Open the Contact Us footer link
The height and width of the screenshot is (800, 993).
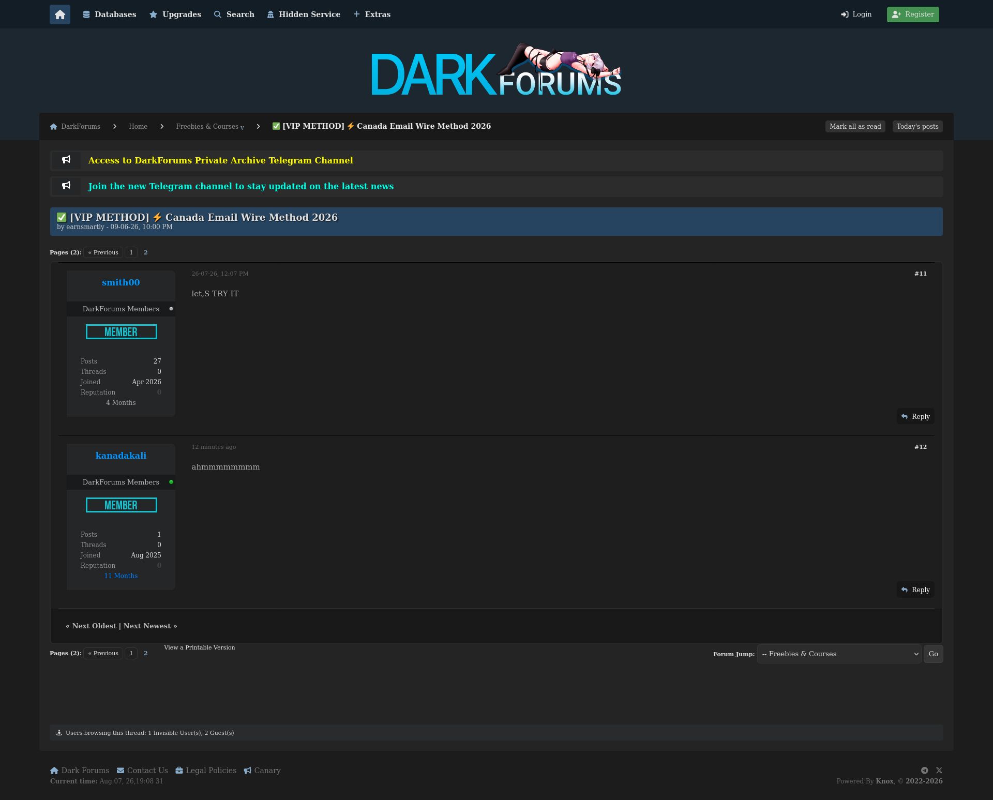click(142, 771)
